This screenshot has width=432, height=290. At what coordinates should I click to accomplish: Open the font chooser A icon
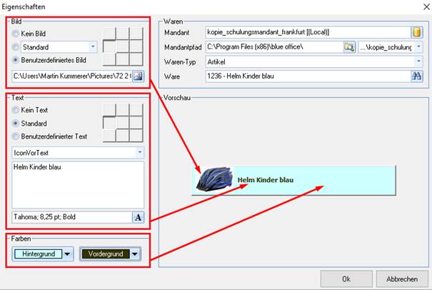138,217
